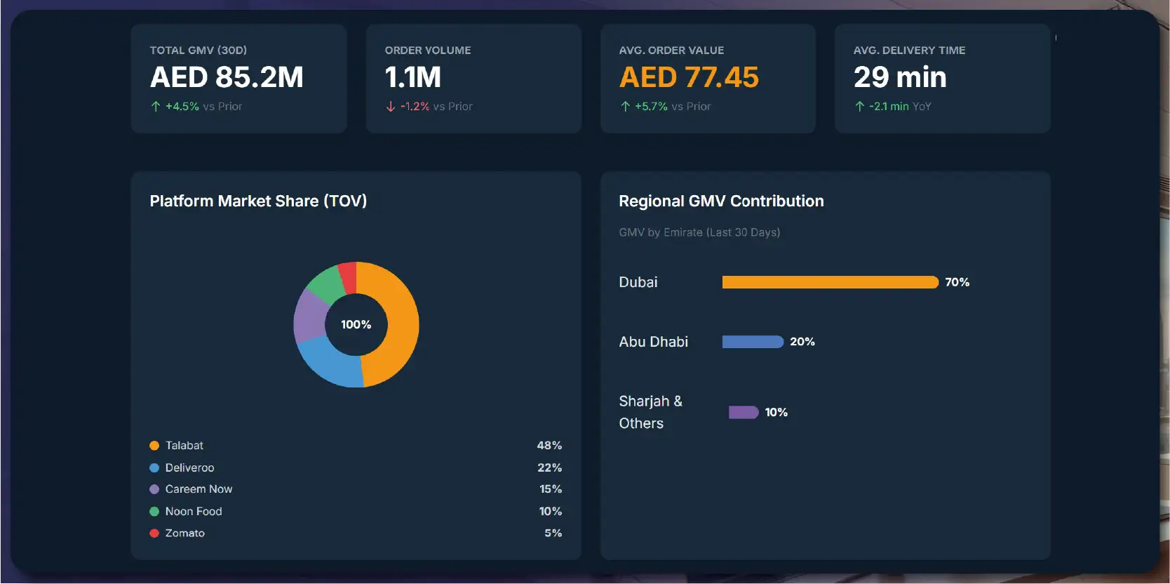Viewport: 1170px width, 584px height.
Task: Click the Platform Market Share (TOV) heading
Action: (258, 201)
